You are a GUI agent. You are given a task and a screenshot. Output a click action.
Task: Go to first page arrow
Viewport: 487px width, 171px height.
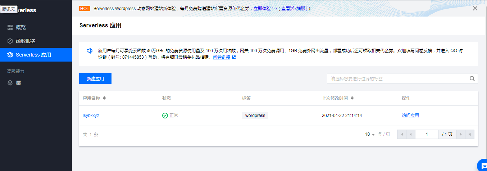(x=402, y=134)
